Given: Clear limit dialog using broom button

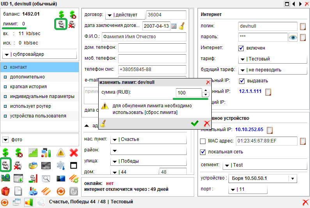Looking at the screenshot, I should pos(103,124).
